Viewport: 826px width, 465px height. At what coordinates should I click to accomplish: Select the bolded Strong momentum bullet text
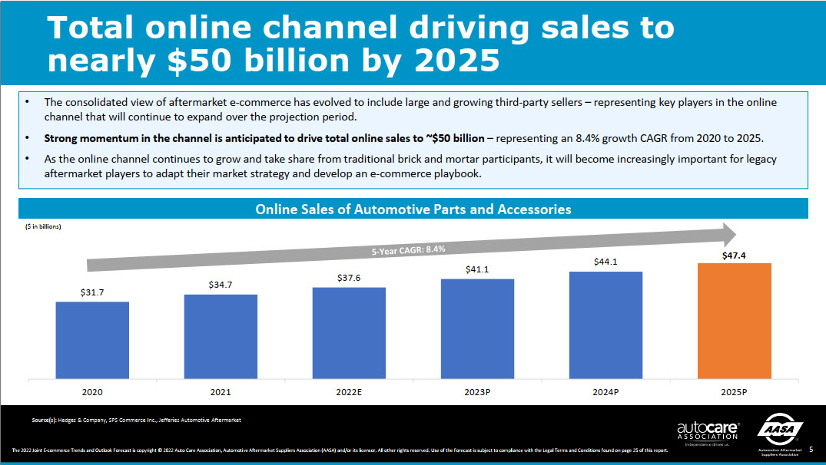click(x=264, y=138)
